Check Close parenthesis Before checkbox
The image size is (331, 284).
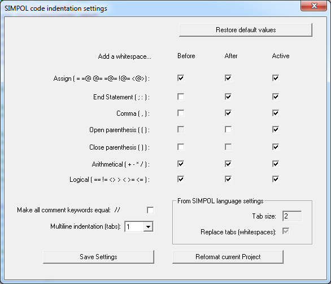(181, 147)
